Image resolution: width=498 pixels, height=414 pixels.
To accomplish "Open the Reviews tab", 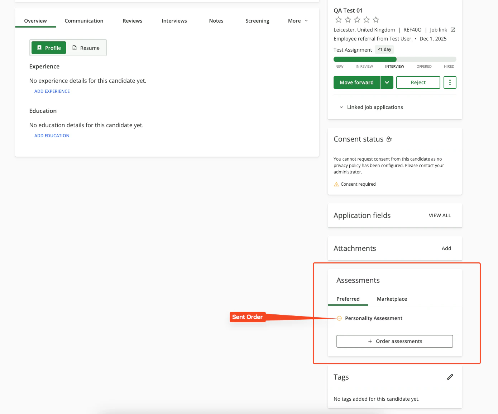I will (x=133, y=21).
